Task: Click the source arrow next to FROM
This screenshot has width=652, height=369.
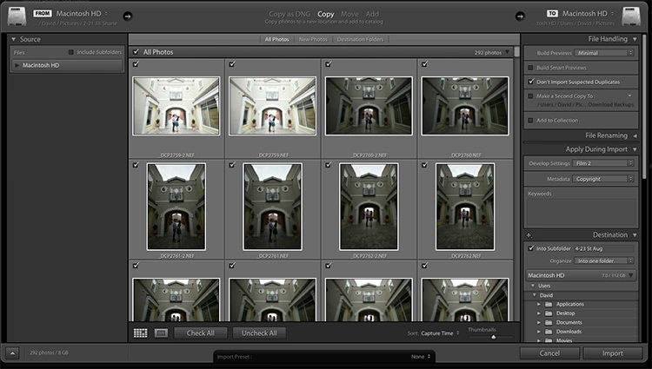Action: 127,16
